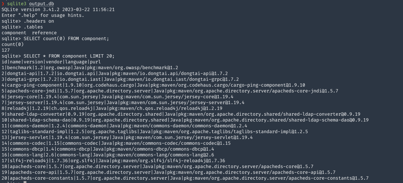Image resolution: width=403 pixels, height=183 pixels.
Task: Click the count result 127
Action: coord(6,50)
